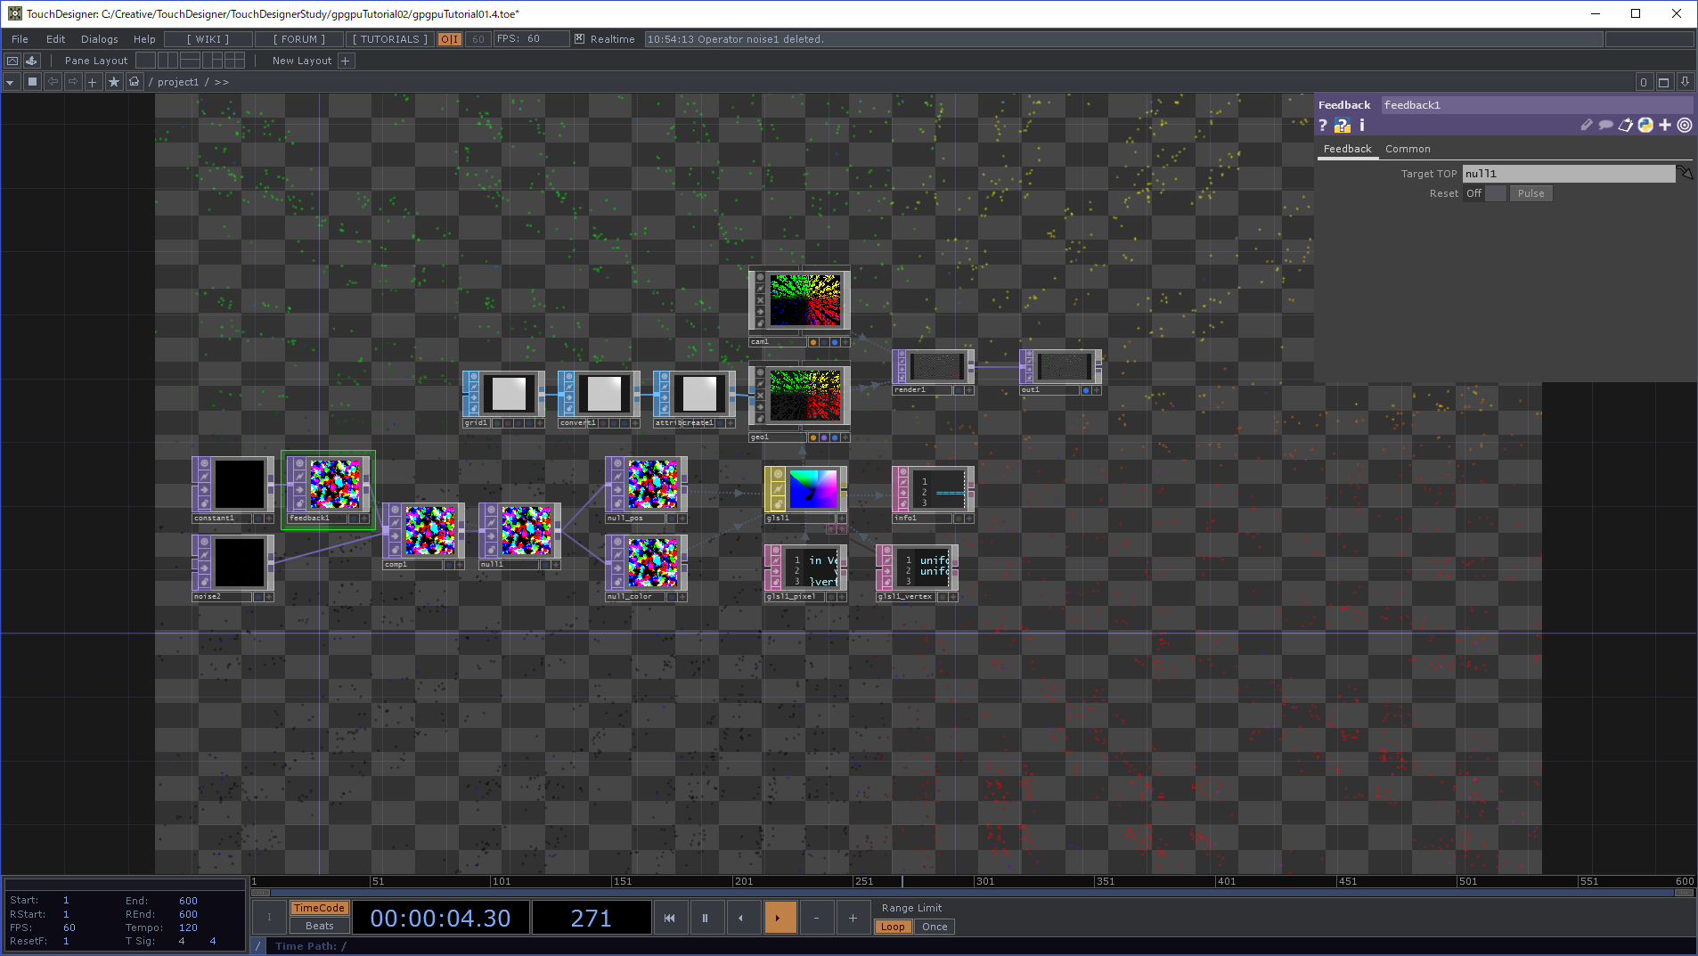Click the pencil edit icon in parameter panel
1698x956 pixels.
point(1587,126)
